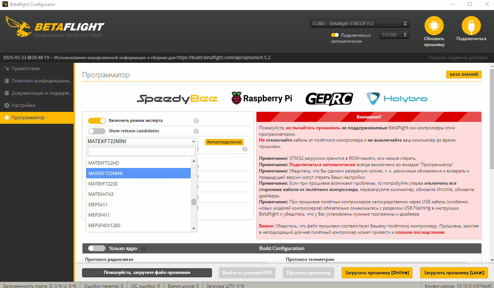Screen dimensions: 494x288
Task: Click the board list scroll up arrow
Action: click(x=194, y=161)
